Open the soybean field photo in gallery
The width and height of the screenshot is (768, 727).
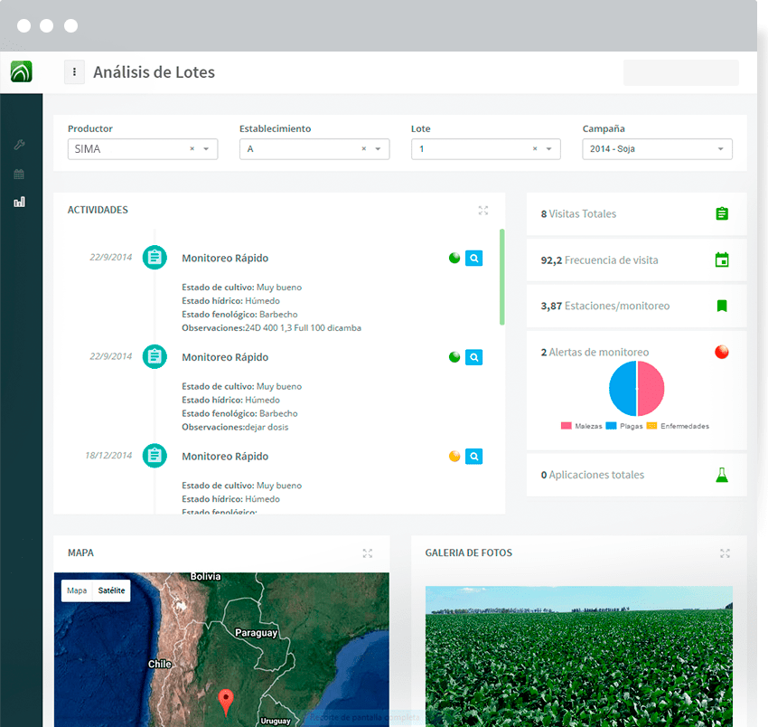tap(579, 656)
